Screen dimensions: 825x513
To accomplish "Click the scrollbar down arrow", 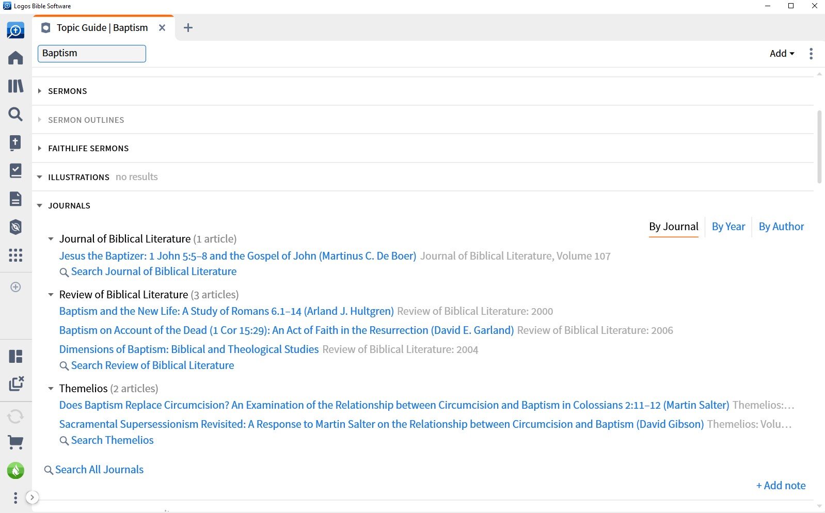I will (x=819, y=506).
